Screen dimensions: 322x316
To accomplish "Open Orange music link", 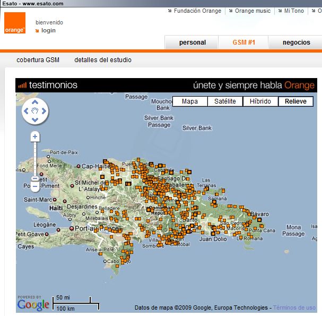I will (x=253, y=11).
